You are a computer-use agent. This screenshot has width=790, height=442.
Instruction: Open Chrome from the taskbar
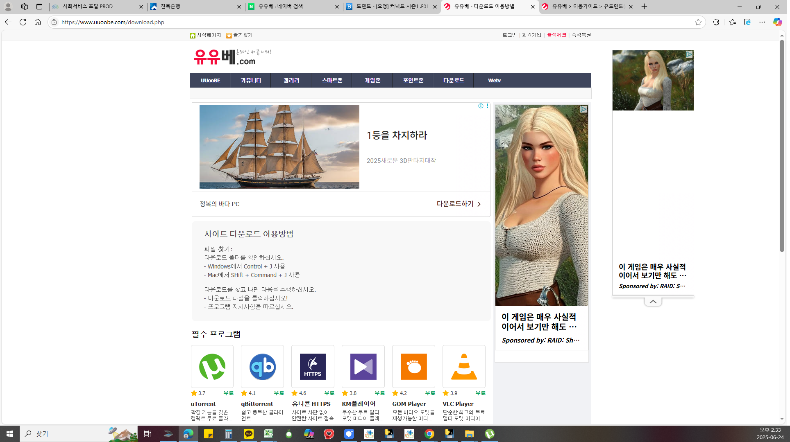429,434
